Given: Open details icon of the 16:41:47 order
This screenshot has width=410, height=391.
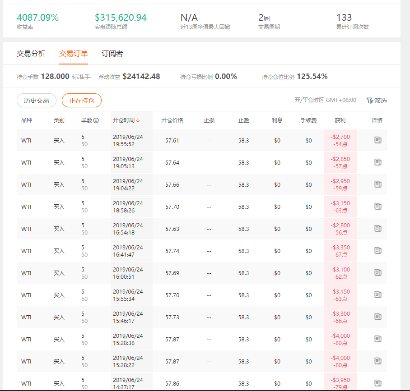Looking at the screenshot, I should (378, 251).
